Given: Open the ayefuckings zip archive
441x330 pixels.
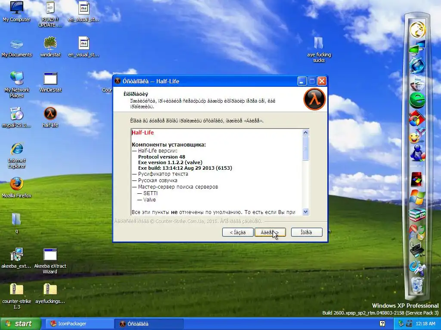Looking at the screenshot, I should tap(50, 293).
